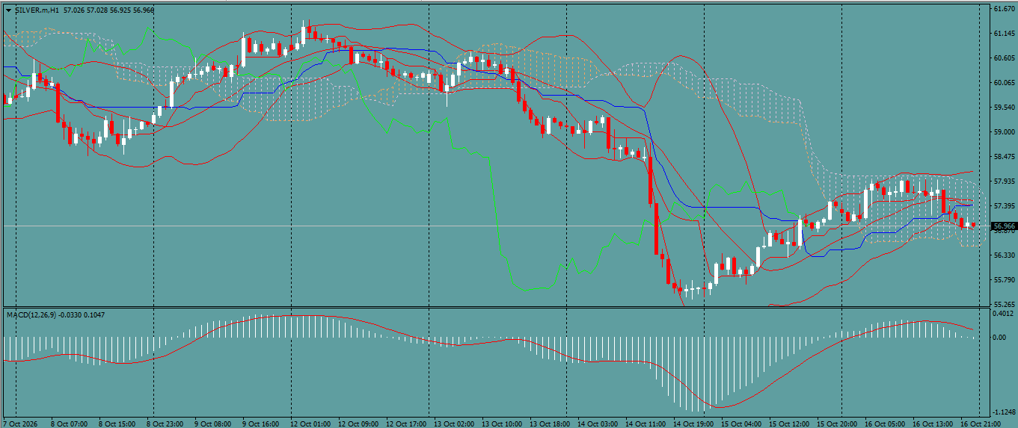Select the 14 Oct 11:00 time label
Image resolution: width=1018 pixels, height=428 pixels.
pos(646,424)
